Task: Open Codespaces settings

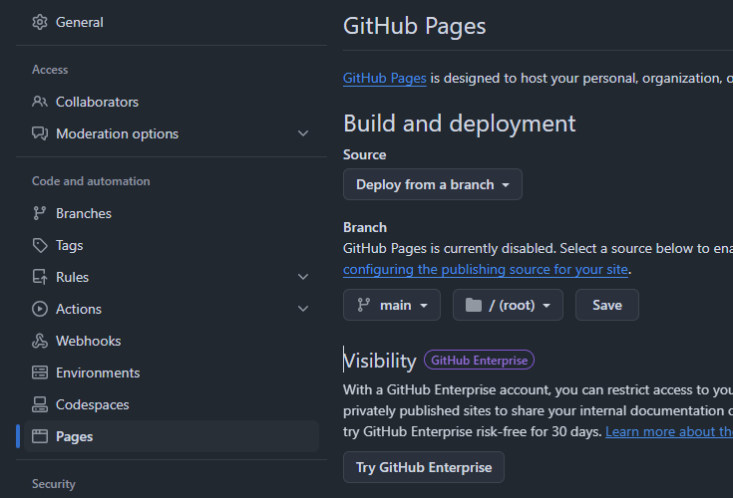Action: (172, 404)
